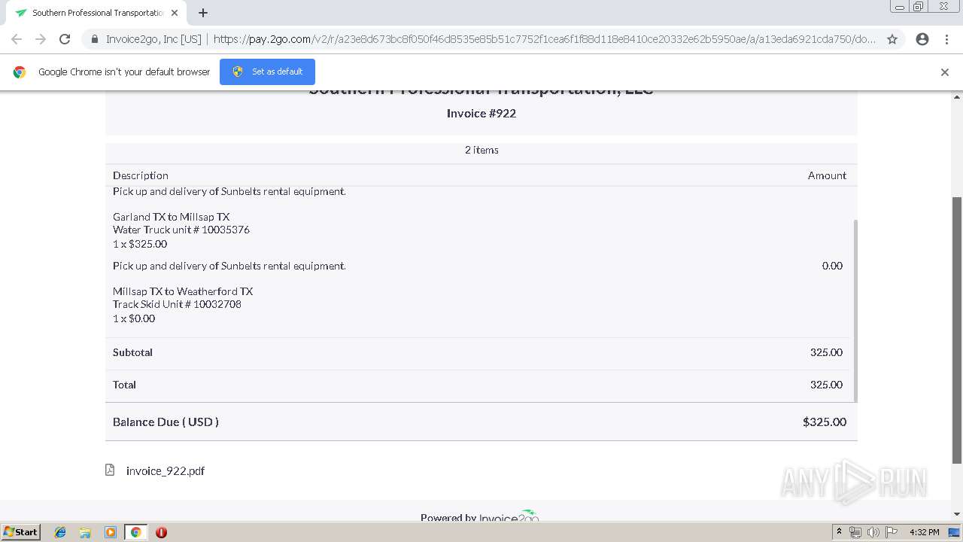This screenshot has width=963, height=542.
Task: Open the Windows Start menu
Action: [x=20, y=531]
